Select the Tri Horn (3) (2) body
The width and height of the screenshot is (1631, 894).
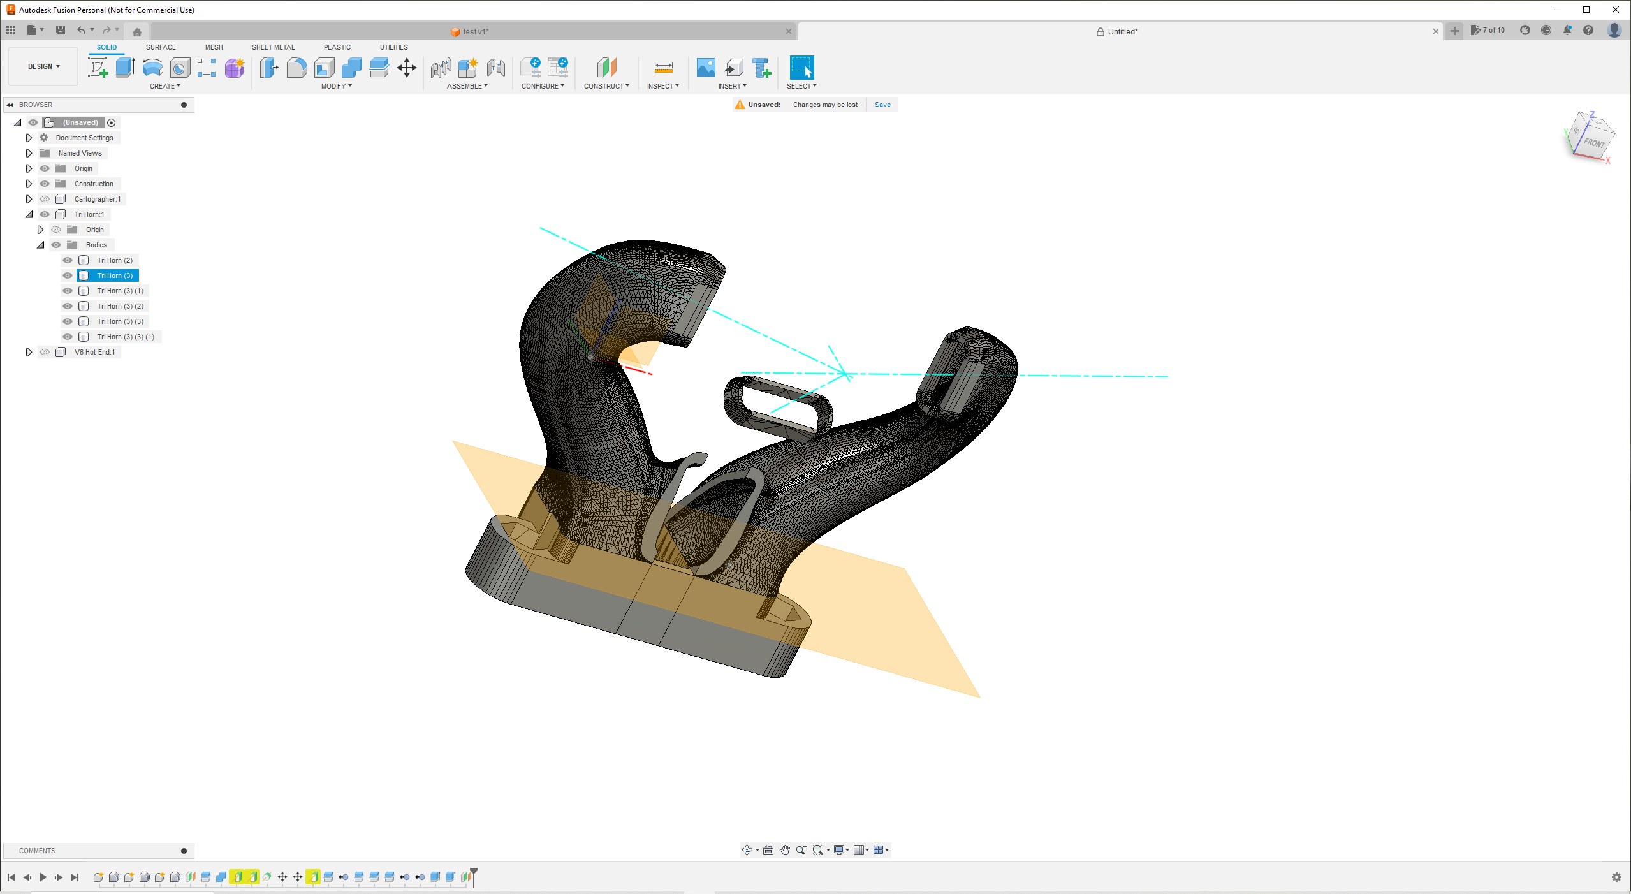pyautogui.click(x=120, y=306)
